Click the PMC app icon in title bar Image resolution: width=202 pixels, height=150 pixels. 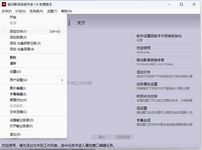(x=4, y=4)
